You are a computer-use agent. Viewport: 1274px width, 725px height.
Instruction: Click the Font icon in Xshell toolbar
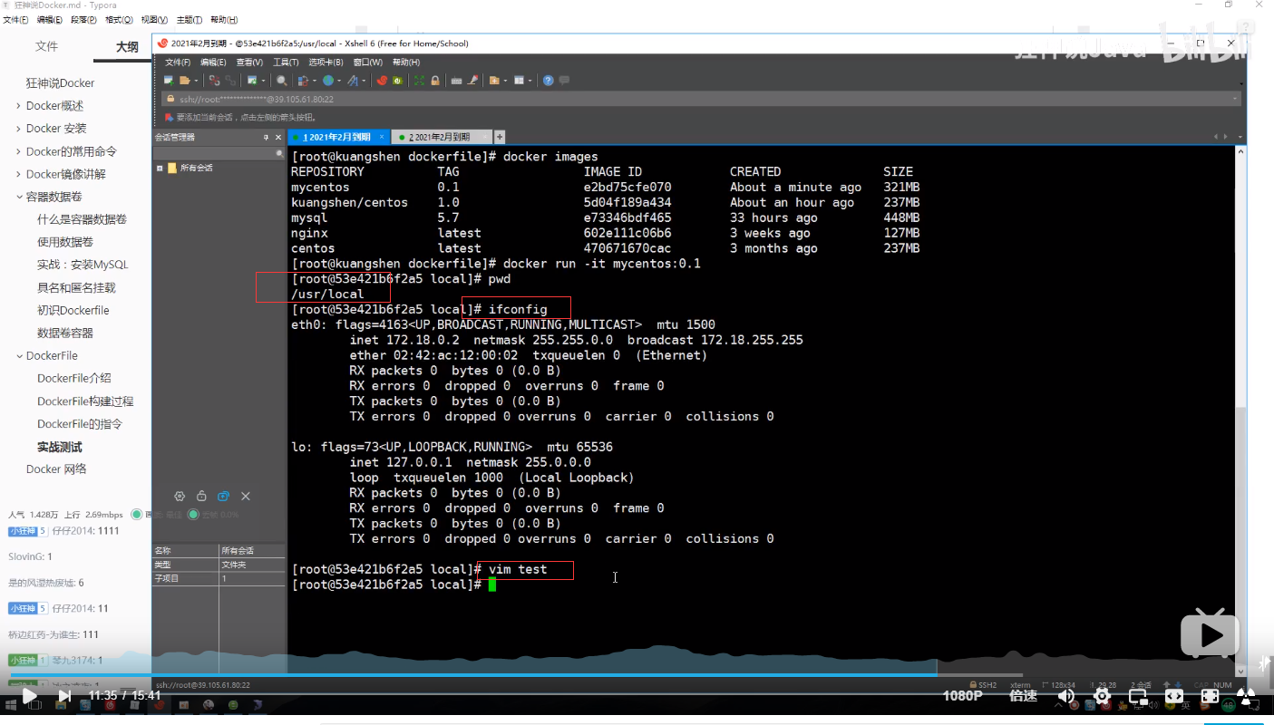[x=353, y=81]
